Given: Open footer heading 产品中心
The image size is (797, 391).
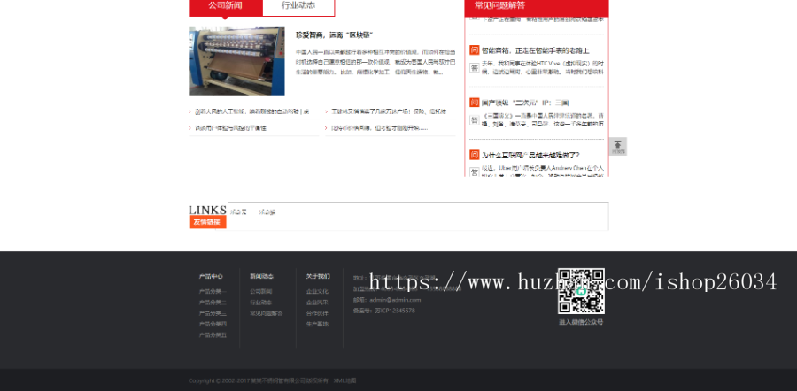Looking at the screenshot, I should (x=211, y=277).
